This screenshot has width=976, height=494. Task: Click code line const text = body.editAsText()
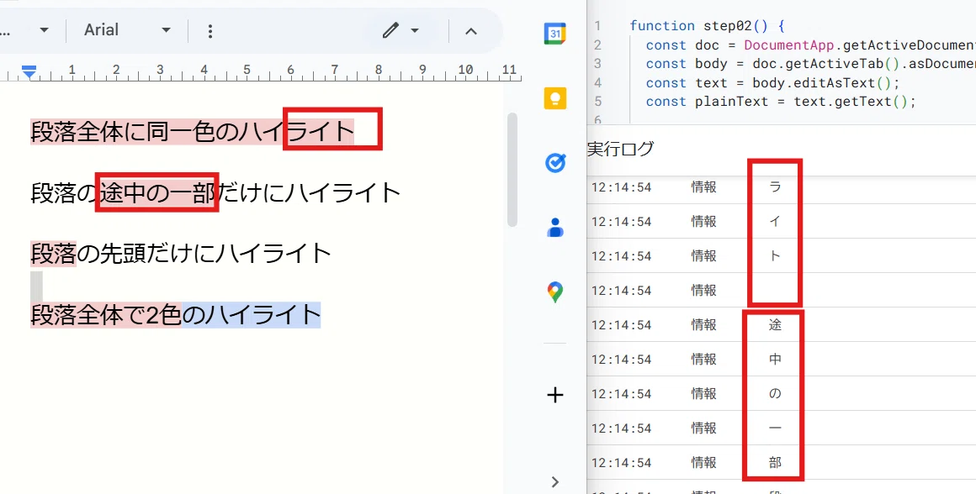[773, 82]
